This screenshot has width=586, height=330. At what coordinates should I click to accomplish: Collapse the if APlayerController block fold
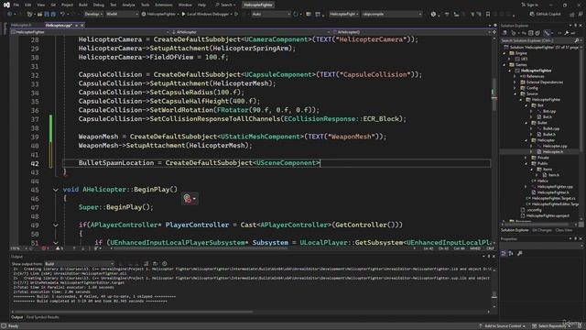56,225
